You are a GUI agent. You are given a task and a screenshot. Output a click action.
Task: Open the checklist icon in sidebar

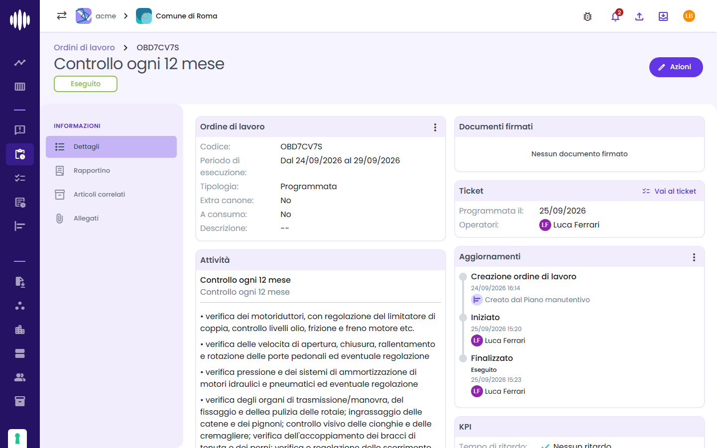click(20, 178)
